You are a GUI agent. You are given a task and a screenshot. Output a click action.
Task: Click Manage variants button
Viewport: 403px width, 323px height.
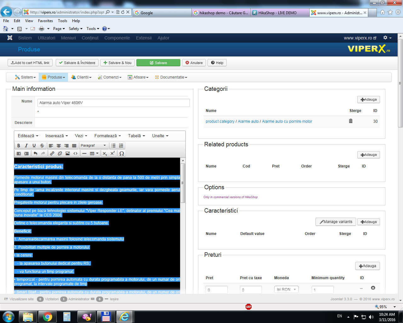(336, 222)
